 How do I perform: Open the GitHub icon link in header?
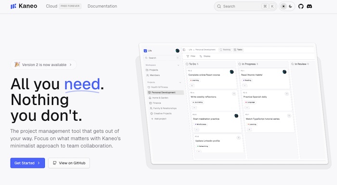[x=301, y=6]
